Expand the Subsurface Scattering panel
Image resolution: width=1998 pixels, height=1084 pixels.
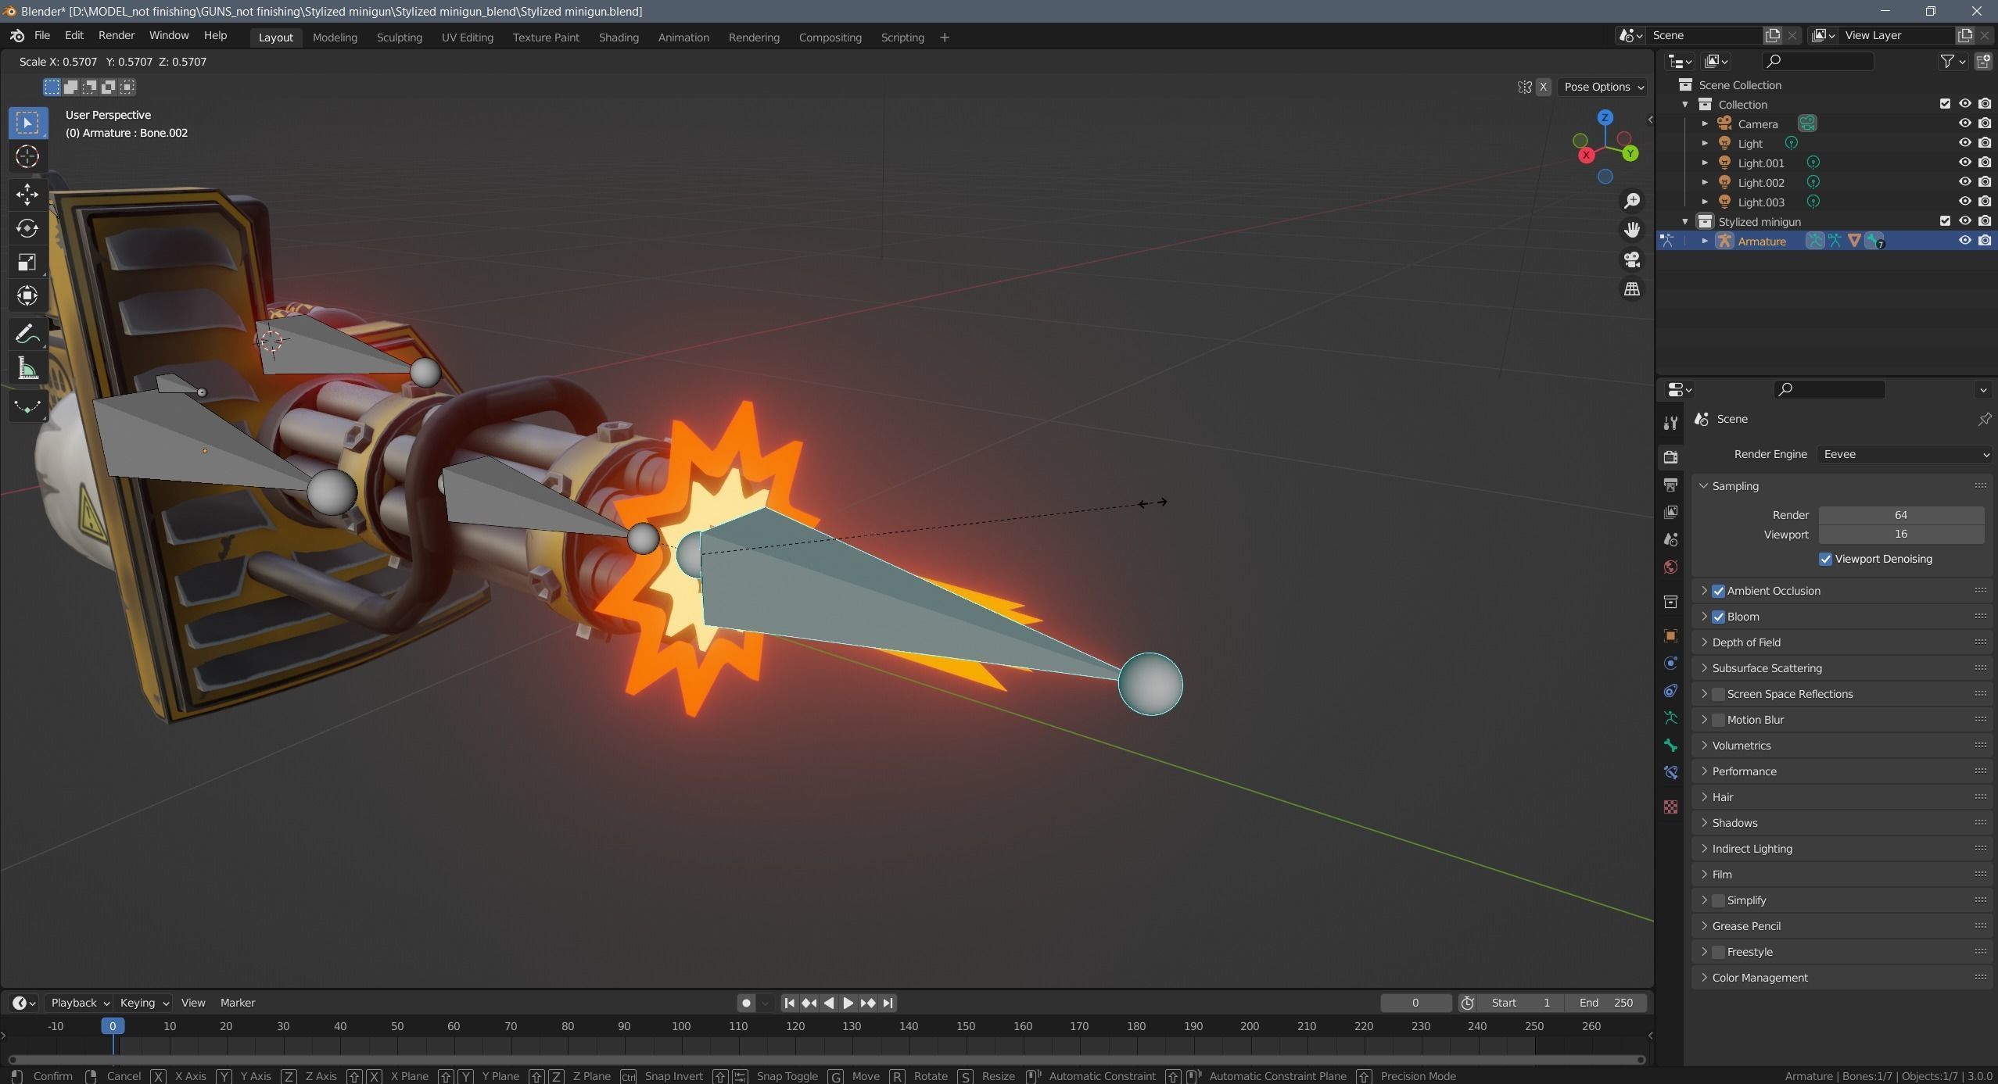1842,668
